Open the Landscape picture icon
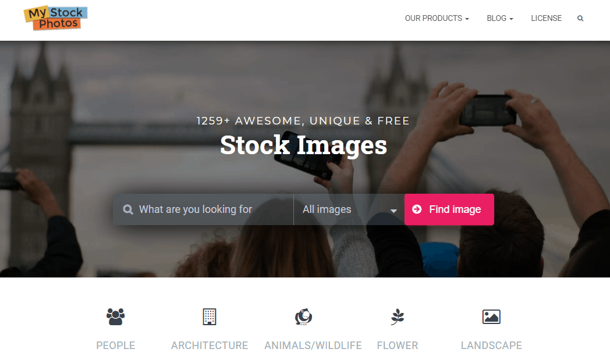 [491, 317]
